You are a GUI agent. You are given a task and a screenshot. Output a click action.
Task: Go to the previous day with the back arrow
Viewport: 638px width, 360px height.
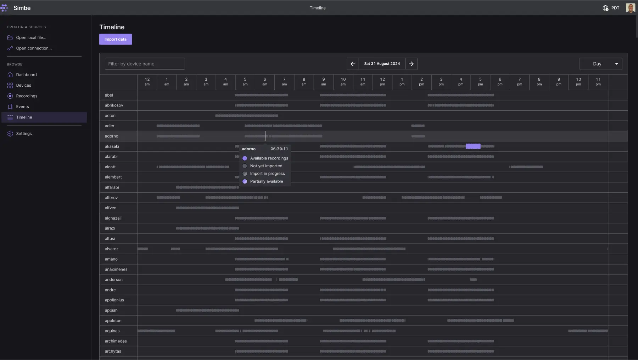[x=353, y=64]
